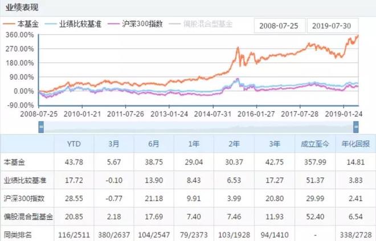Click the annualized return value 14.81
The image size is (376, 241).
pos(355,162)
